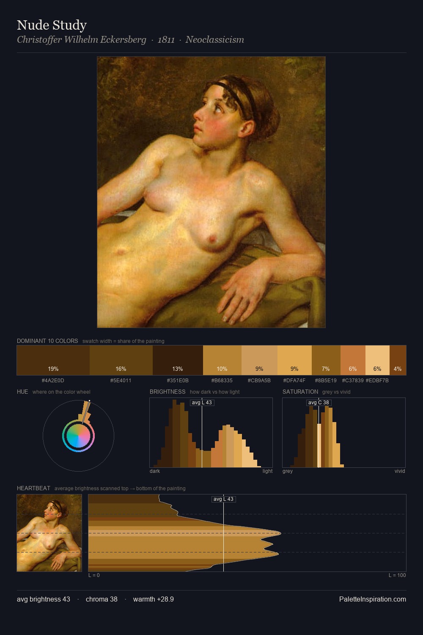Click the L = 100 axis label
423x635 pixels.
coord(397,575)
